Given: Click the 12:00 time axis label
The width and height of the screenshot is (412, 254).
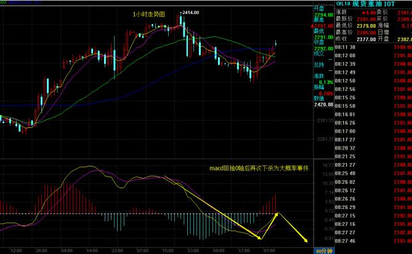Looking at the screenshot, I should [x=16, y=250].
